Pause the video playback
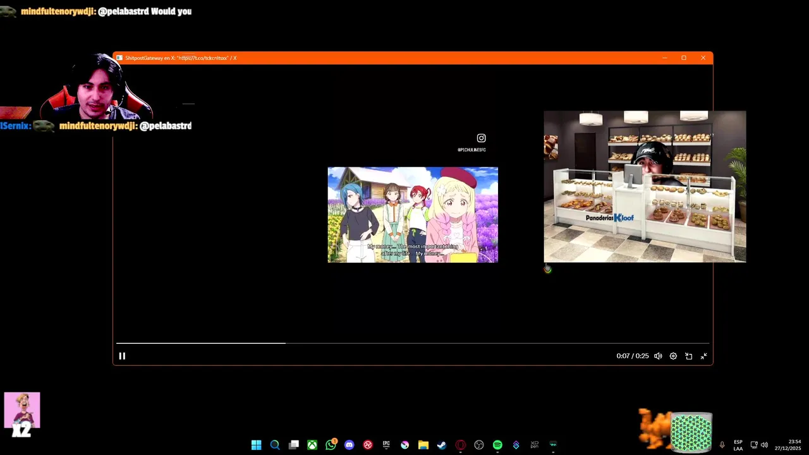Image resolution: width=809 pixels, height=455 pixels. click(122, 356)
